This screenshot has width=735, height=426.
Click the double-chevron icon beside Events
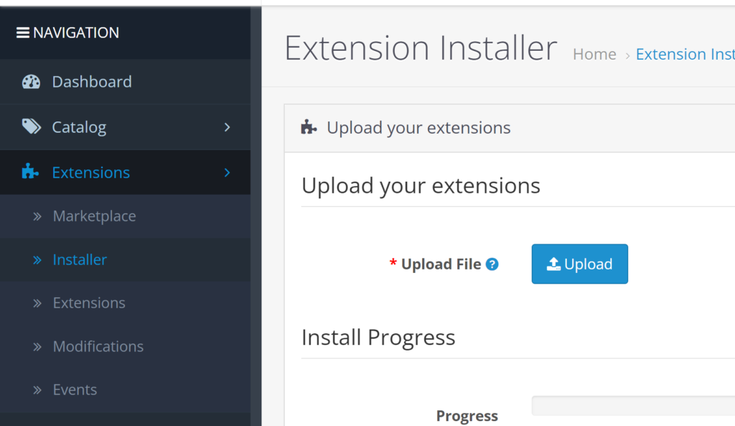pyautogui.click(x=37, y=390)
